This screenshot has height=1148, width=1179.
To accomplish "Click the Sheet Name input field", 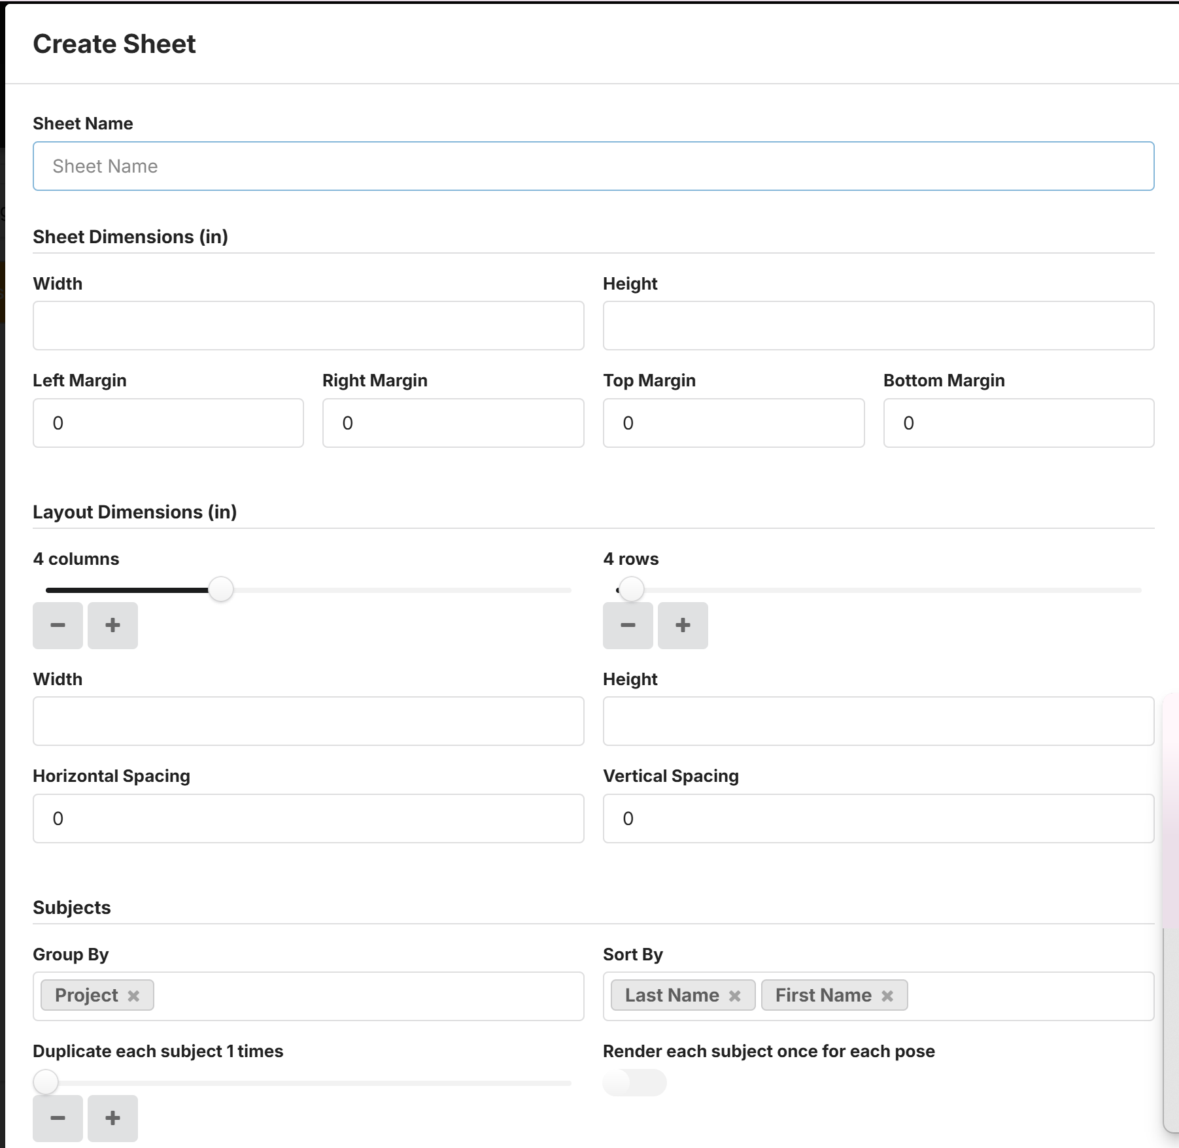I will pos(593,166).
